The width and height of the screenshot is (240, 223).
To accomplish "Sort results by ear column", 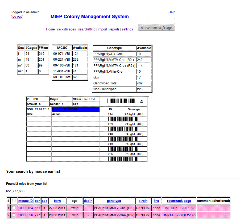I will (37, 201).
